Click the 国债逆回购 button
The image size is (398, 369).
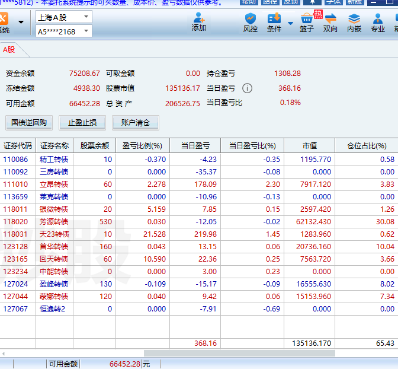(28, 123)
